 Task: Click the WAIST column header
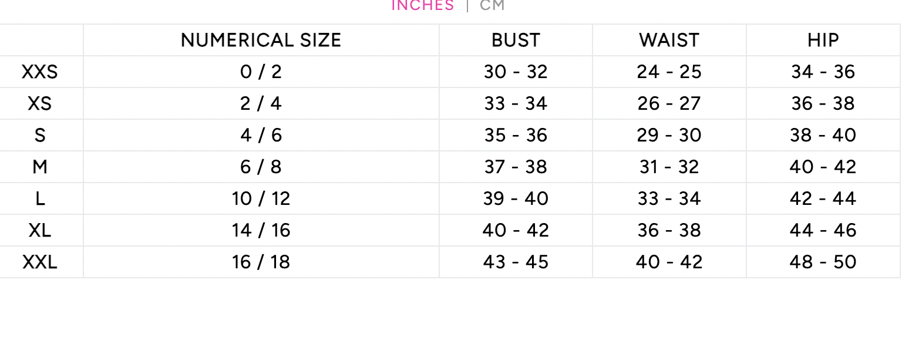click(669, 40)
